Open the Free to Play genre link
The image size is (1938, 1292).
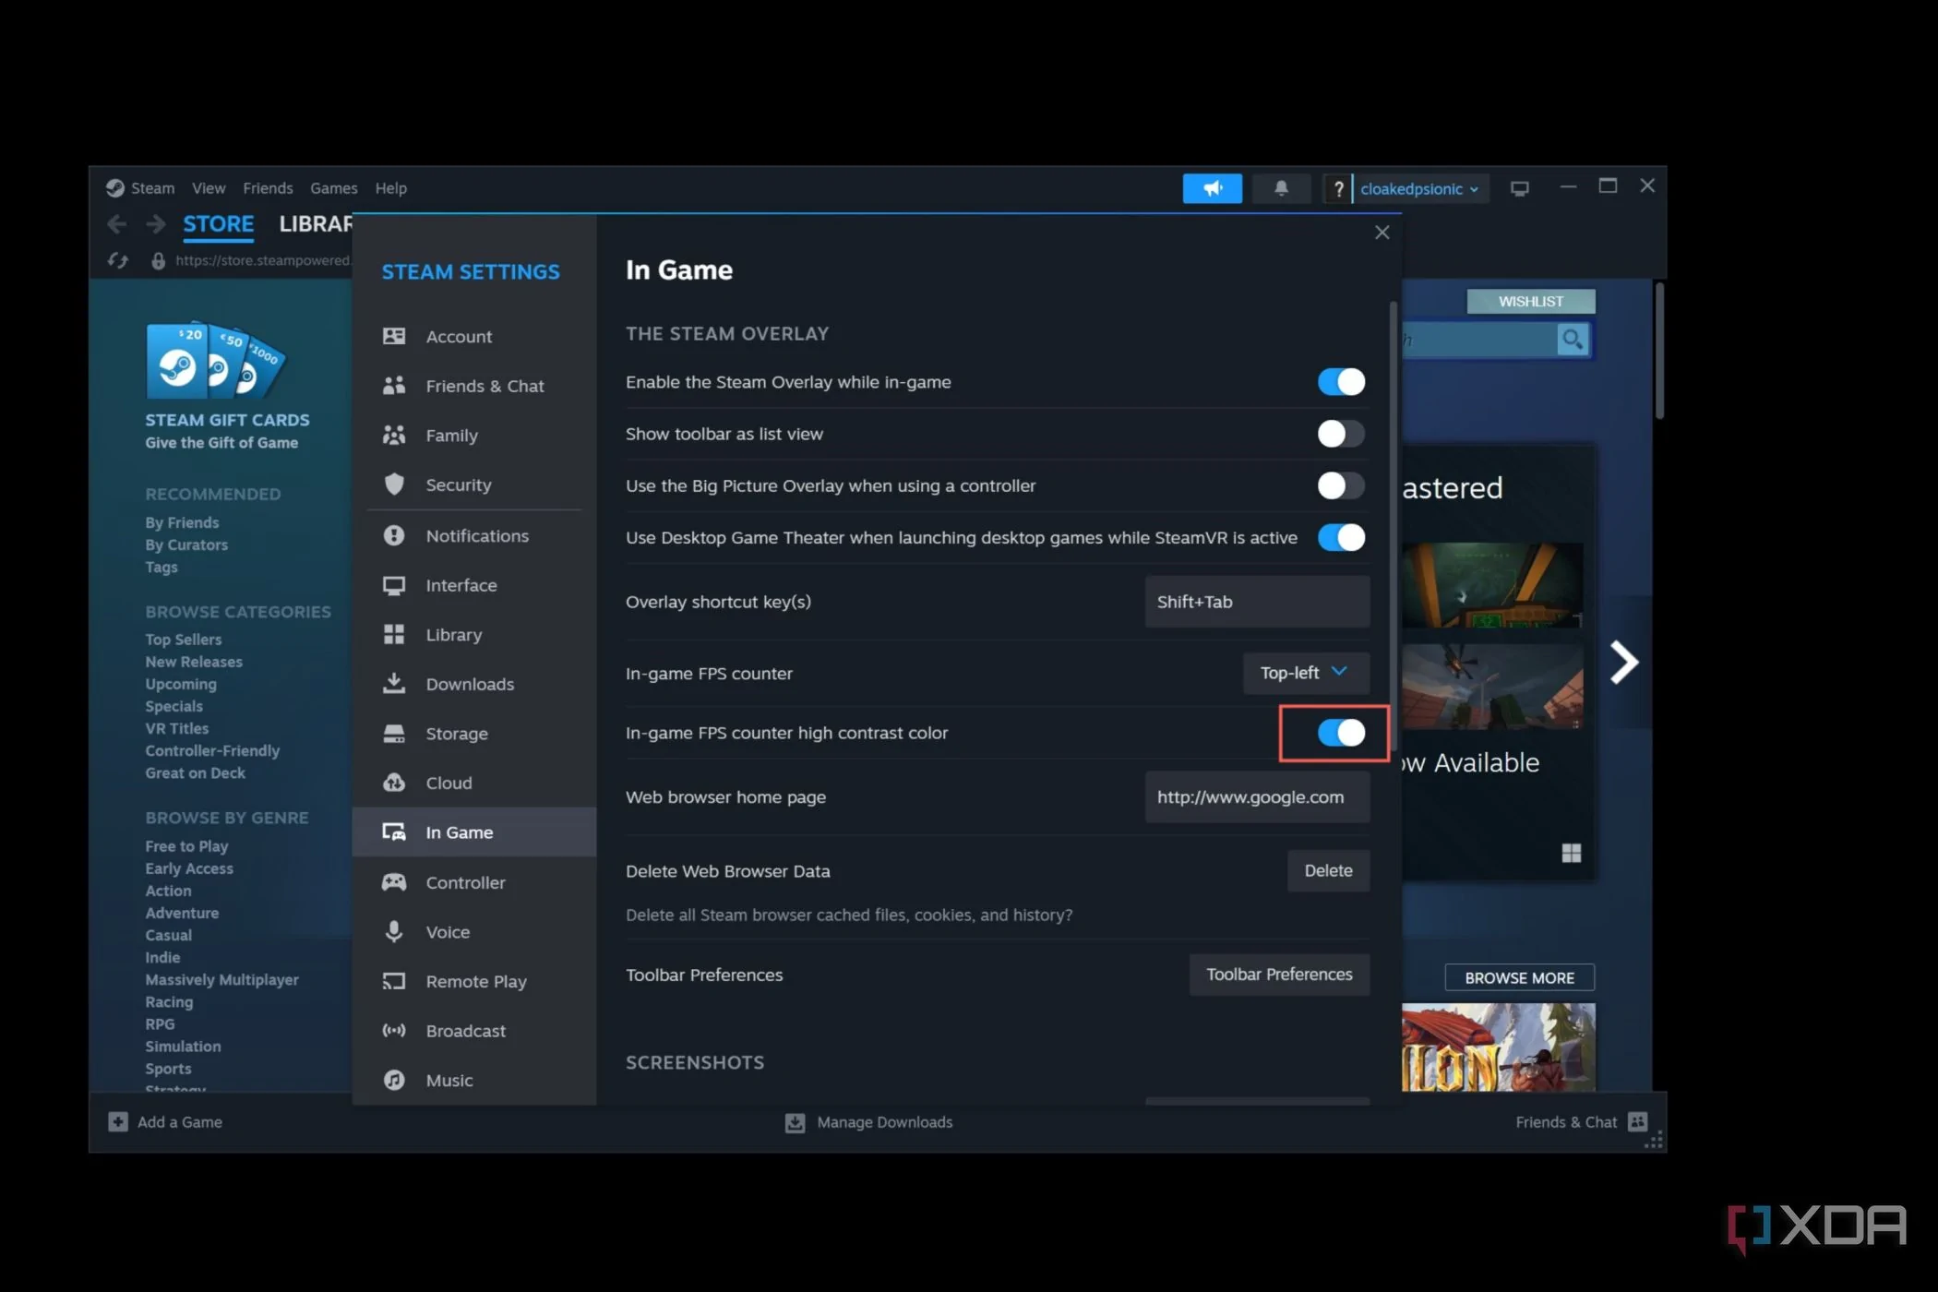(186, 846)
